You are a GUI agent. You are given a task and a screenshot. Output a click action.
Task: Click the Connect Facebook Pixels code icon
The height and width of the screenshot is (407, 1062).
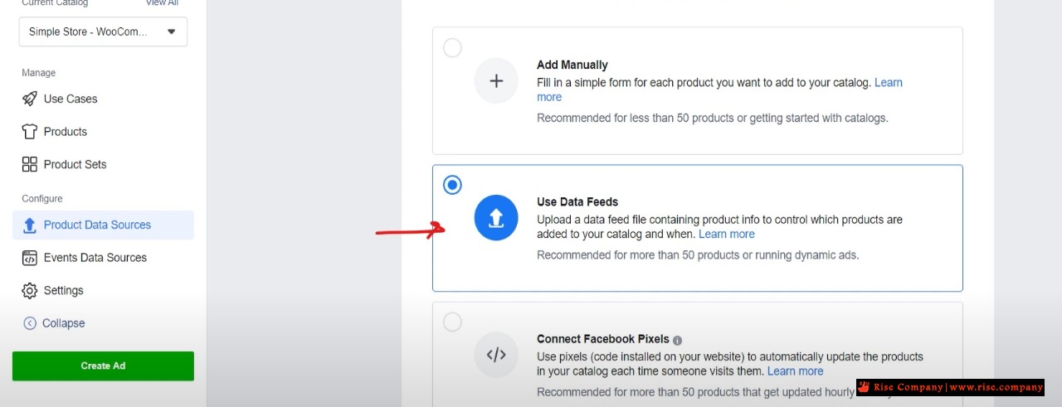click(x=496, y=355)
